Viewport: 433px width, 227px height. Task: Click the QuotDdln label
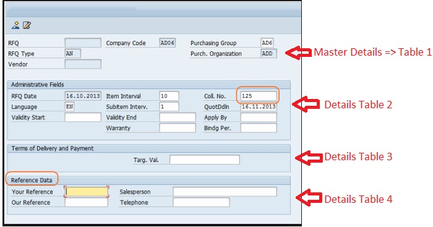point(216,107)
